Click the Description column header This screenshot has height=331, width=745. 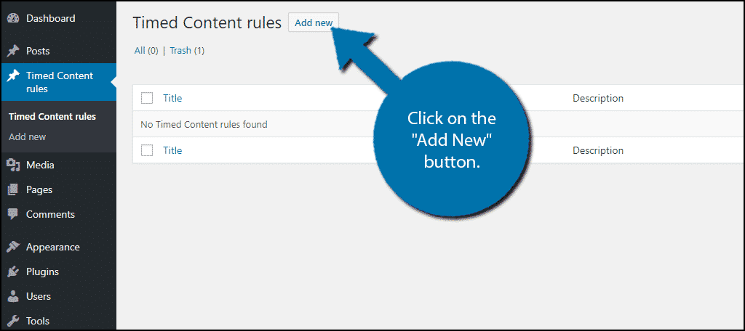tap(598, 98)
